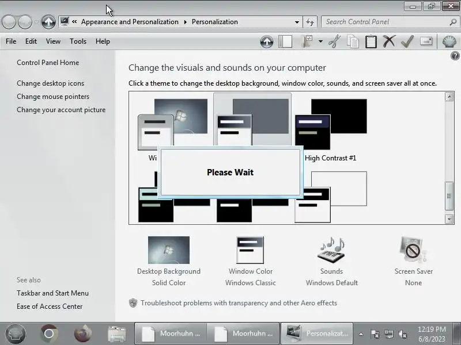Go back with the Back navigation button
The height and width of the screenshot is (345, 461).
pos(9,22)
